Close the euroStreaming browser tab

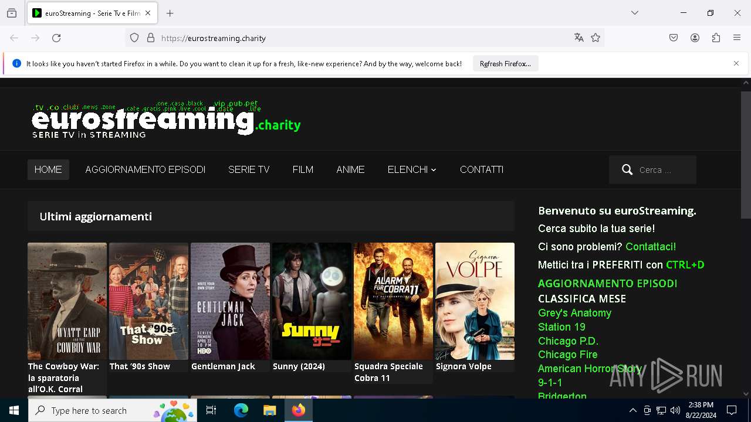148,13
